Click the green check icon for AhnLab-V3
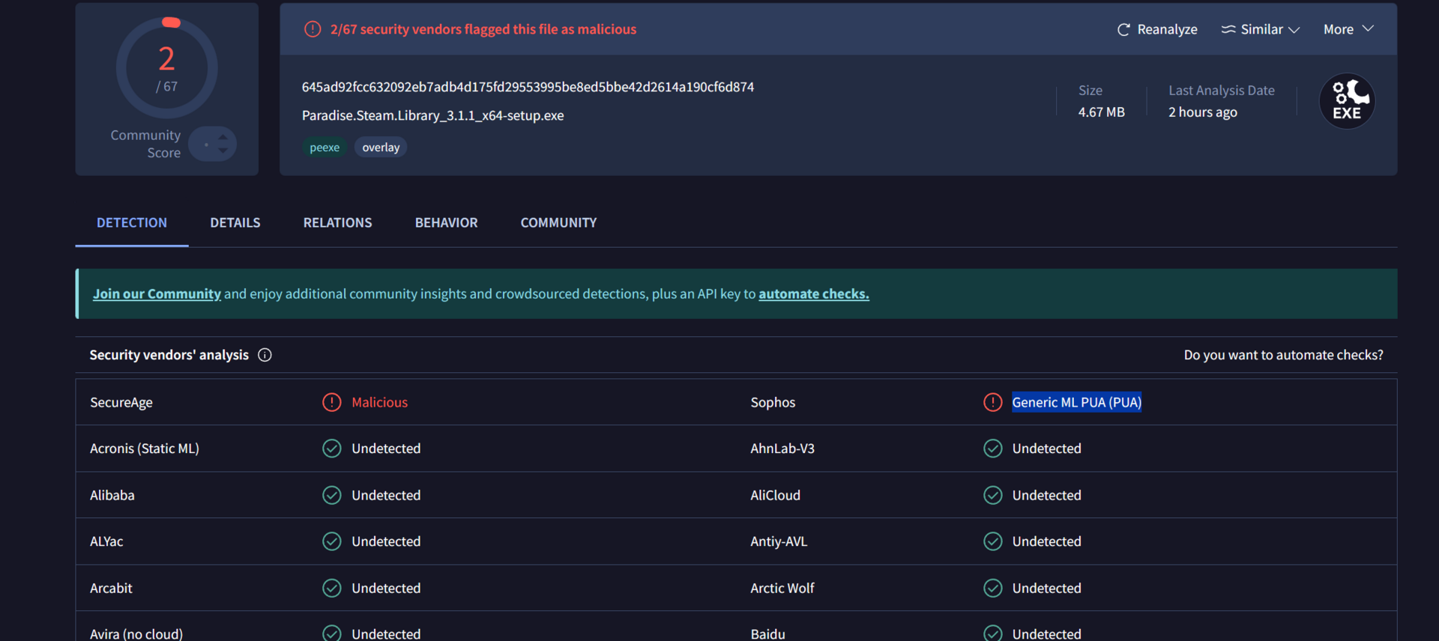 tap(992, 449)
